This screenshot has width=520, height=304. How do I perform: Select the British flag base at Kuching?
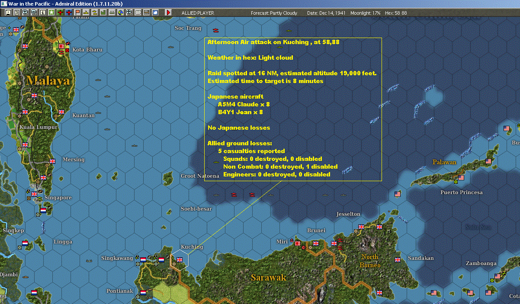point(180,259)
